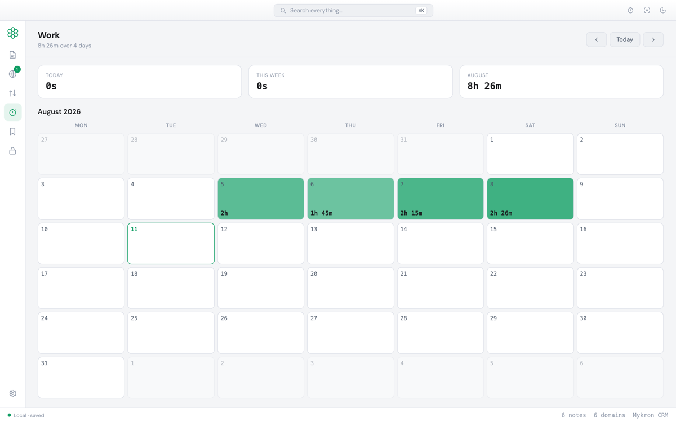Toggle dark mode moon icon
This screenshot has height=422, width=676.
point(663,10)
